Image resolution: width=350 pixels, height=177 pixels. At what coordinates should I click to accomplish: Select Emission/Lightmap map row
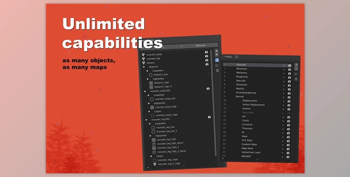click(x=257, y=93)
